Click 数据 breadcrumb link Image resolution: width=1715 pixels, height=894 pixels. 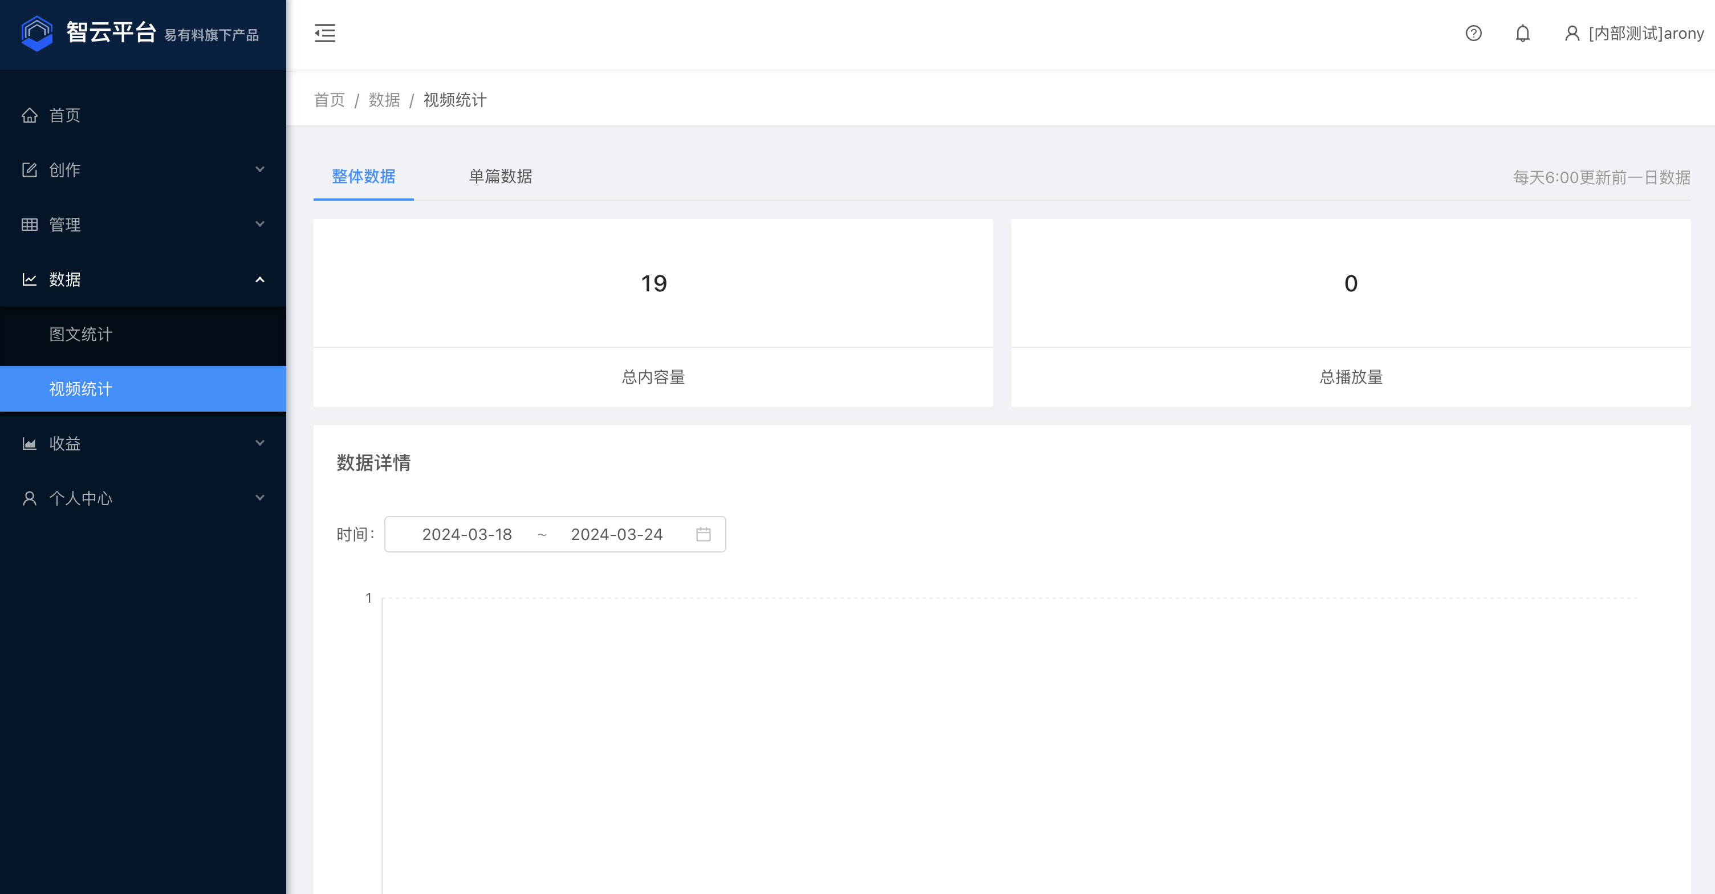(x=384, y=100)
